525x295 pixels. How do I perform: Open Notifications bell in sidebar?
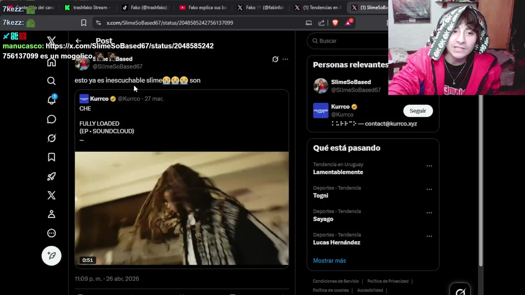pos(51,100)
